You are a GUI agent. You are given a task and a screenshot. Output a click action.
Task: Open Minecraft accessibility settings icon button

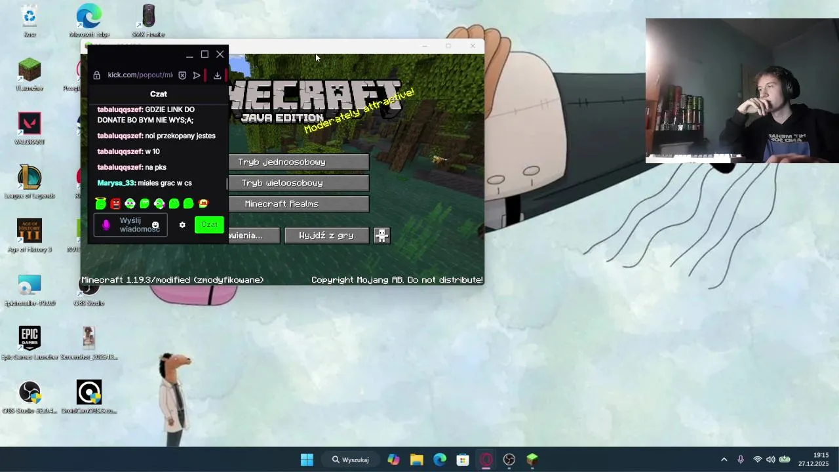coord(381,235)
